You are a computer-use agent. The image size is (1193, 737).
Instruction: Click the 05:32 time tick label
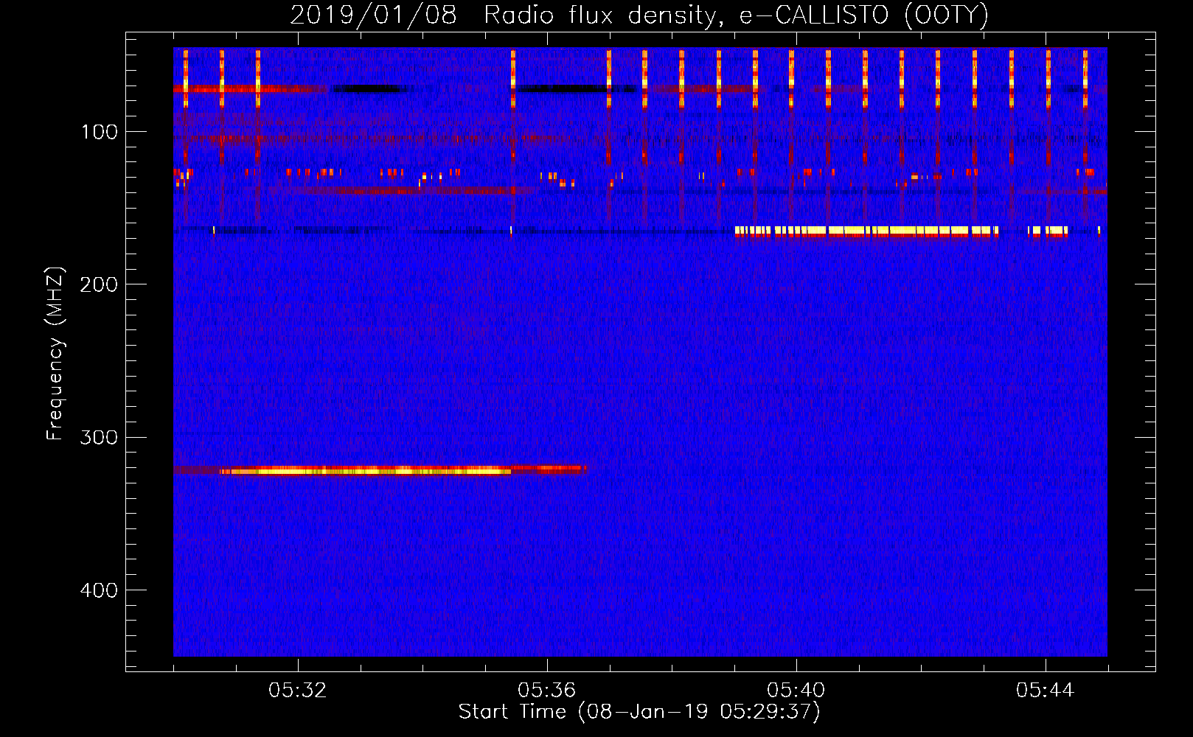[298, 691]
